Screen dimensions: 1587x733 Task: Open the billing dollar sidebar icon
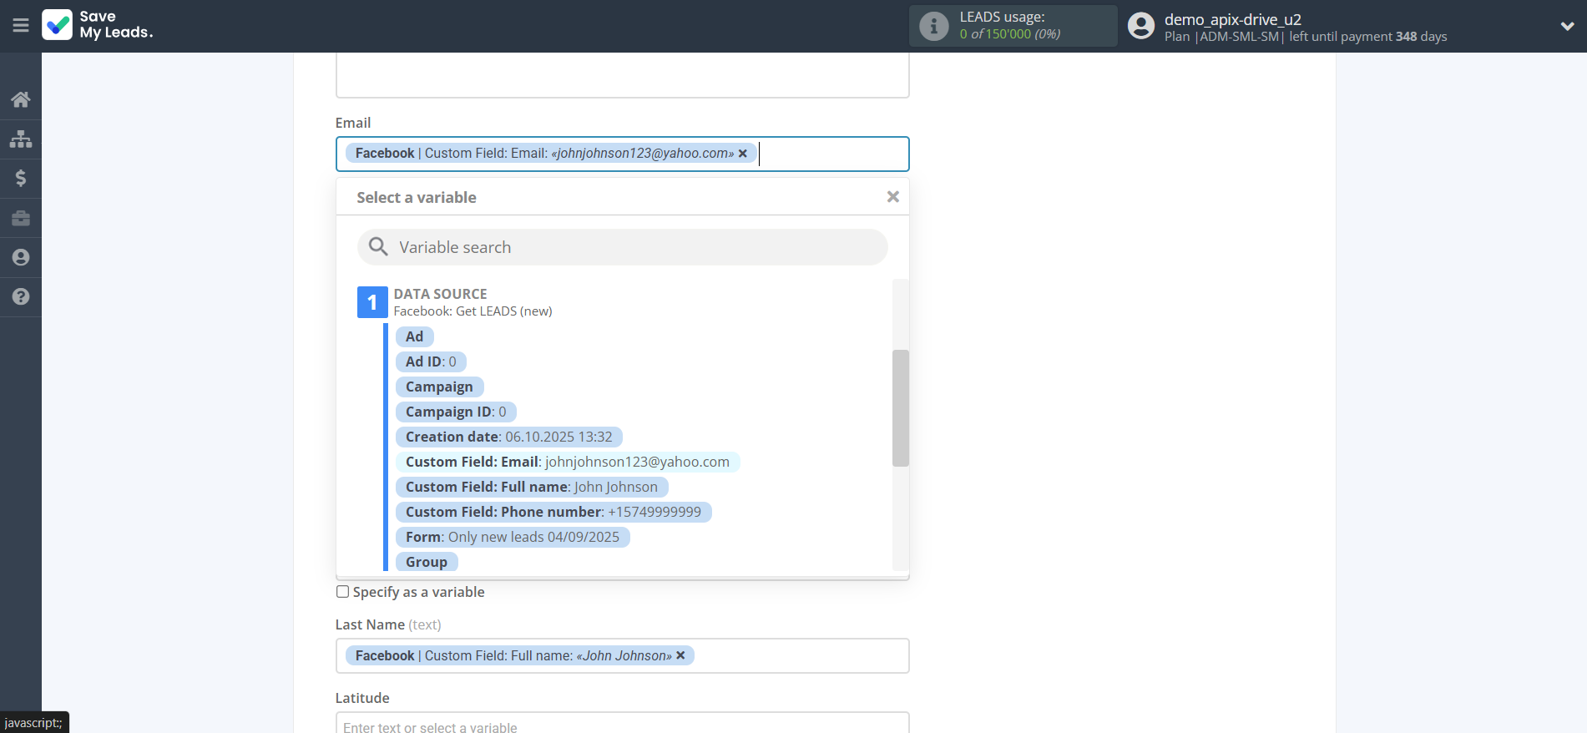[x=21, y=178]
